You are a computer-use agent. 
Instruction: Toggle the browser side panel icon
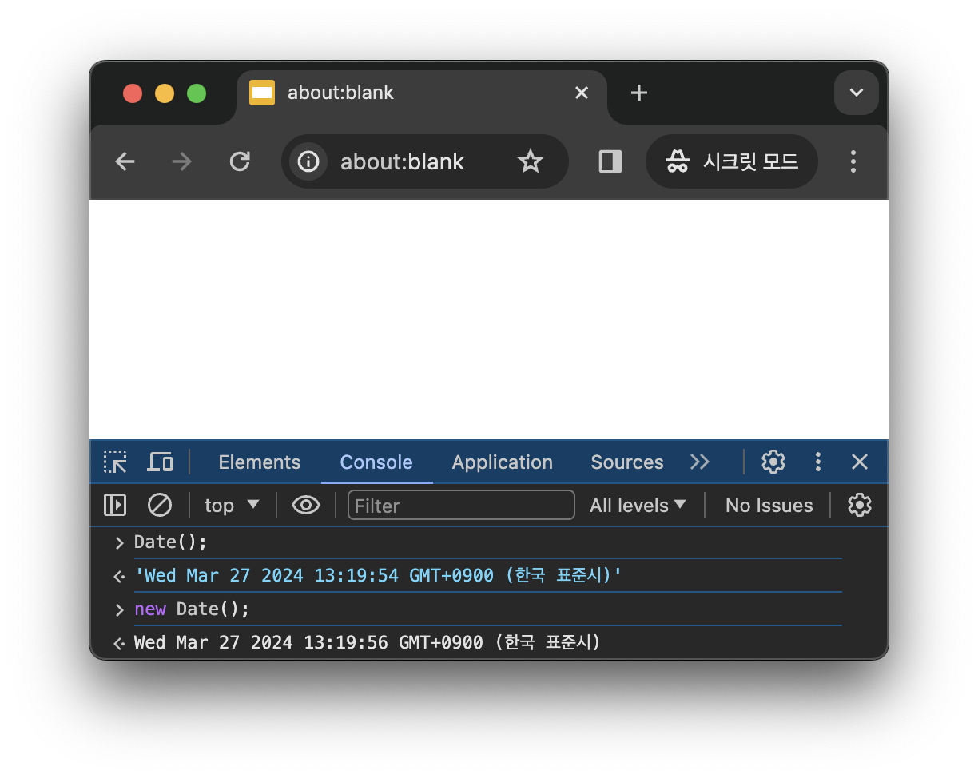point(610,162)
